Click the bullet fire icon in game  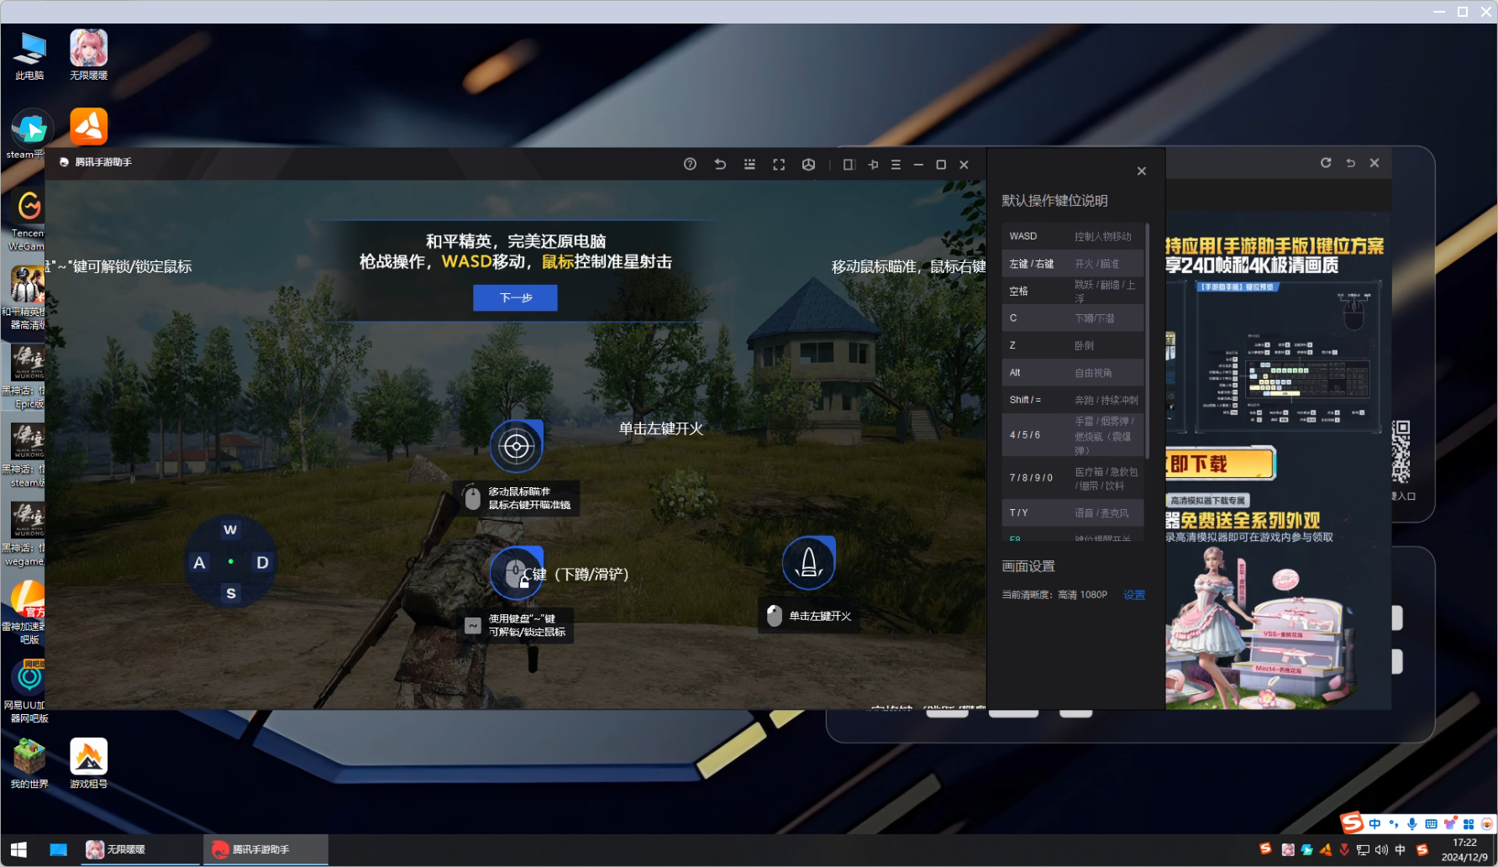(x=808, y=562)
